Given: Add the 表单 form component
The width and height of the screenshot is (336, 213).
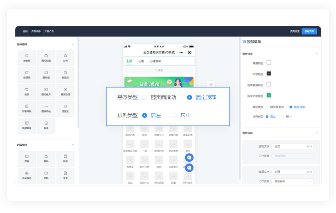Looking at the screenshot, I should point(46,126).
